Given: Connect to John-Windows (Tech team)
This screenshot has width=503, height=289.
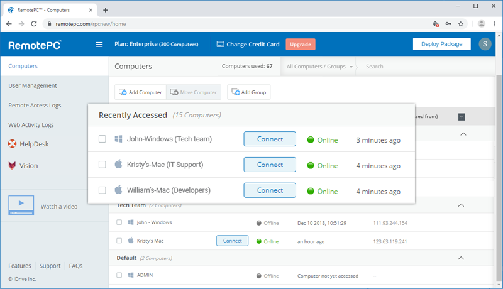Looking at the screenshot, I should 270,139.
